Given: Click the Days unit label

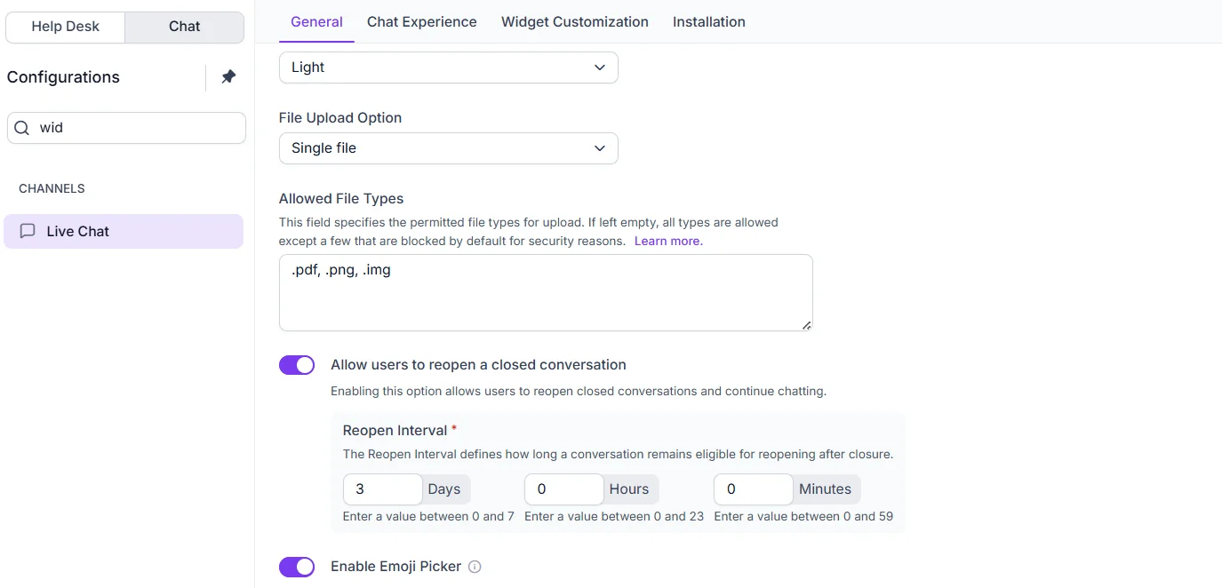Looking at the screenshot, I should click(444, 489).
